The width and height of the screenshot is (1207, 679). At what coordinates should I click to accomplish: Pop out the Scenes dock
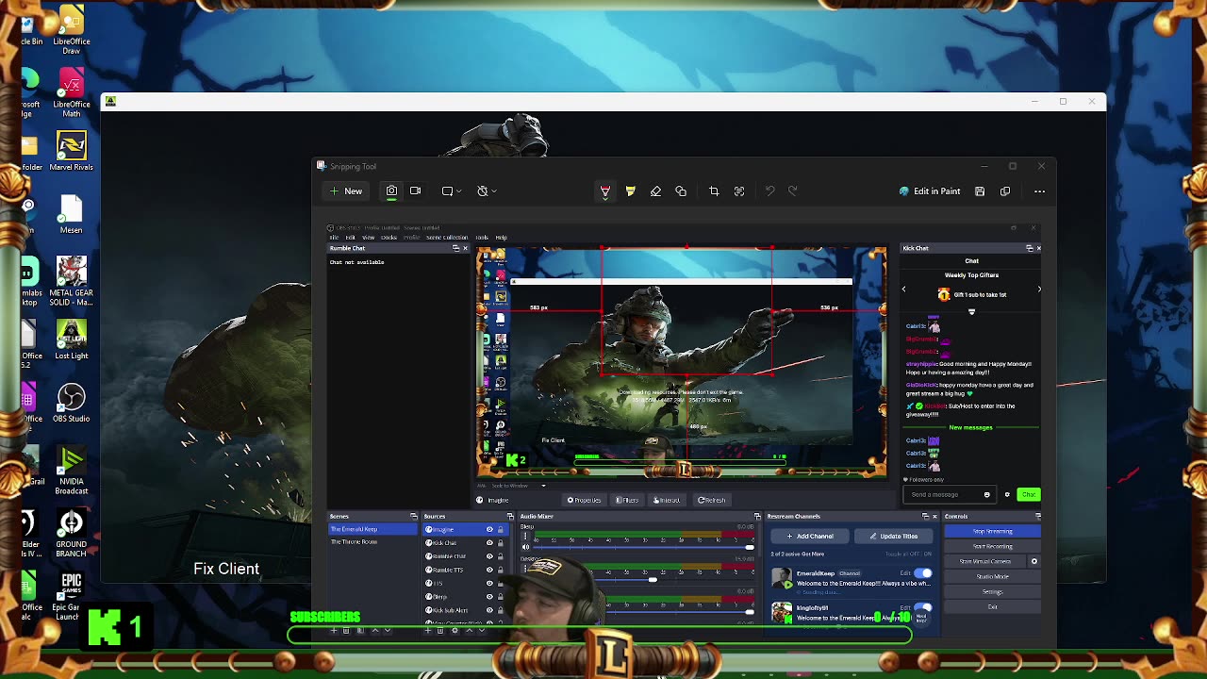[413, 516]
